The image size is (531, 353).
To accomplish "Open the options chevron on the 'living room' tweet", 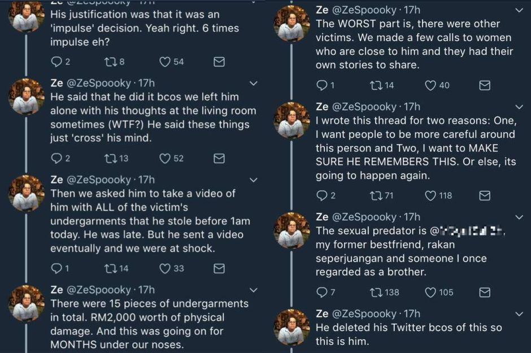I will (254, 84).
